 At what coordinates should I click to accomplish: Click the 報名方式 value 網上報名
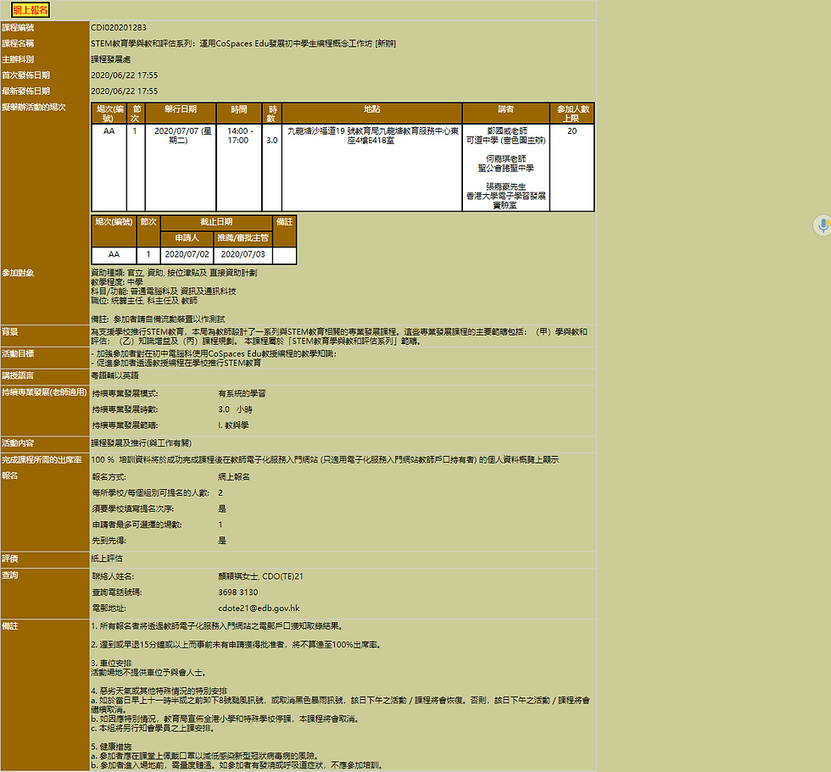(234, 477)
